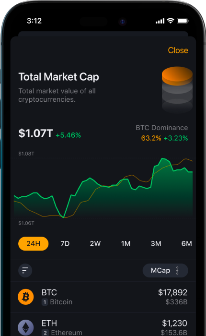Tap the Wi-Fi status icon
The height and width of the screenshot is (336, 206).
point(171,21)
